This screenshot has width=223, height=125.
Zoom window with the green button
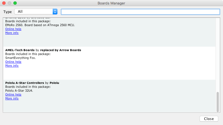point(15,3)
